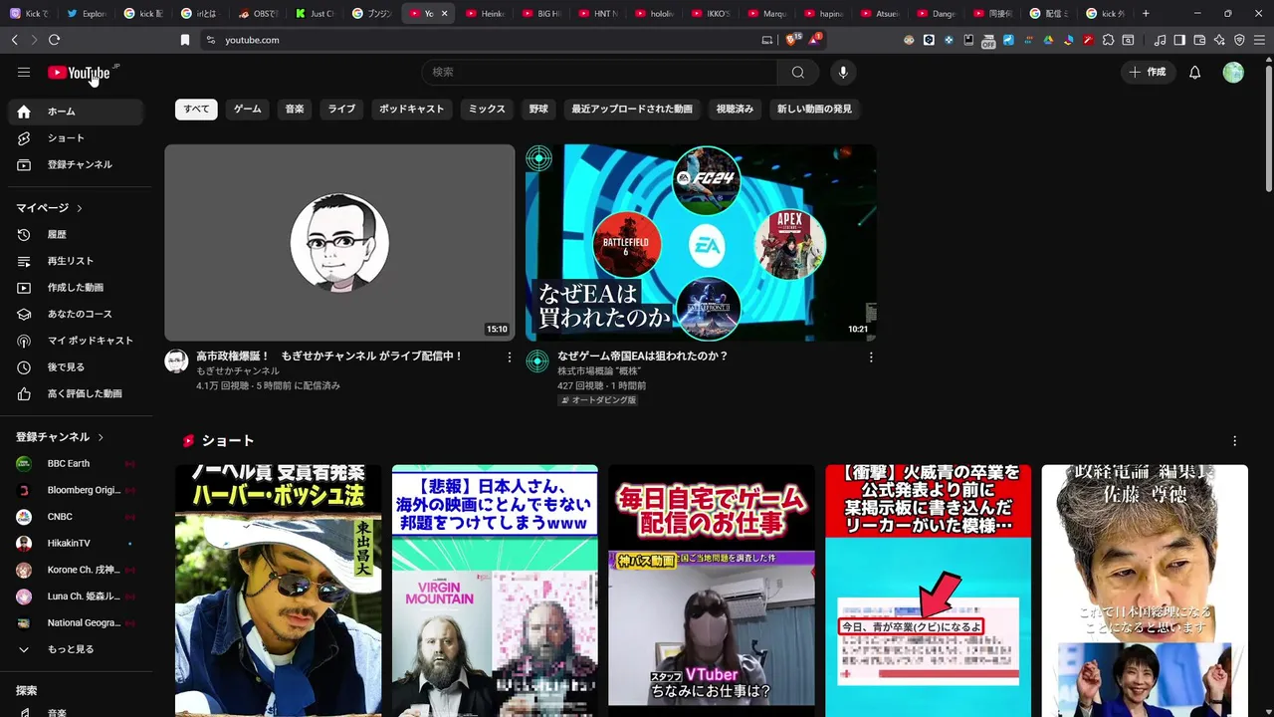
Task: Toggle browser sidebar panel icon
Action: coord(1179,40)
